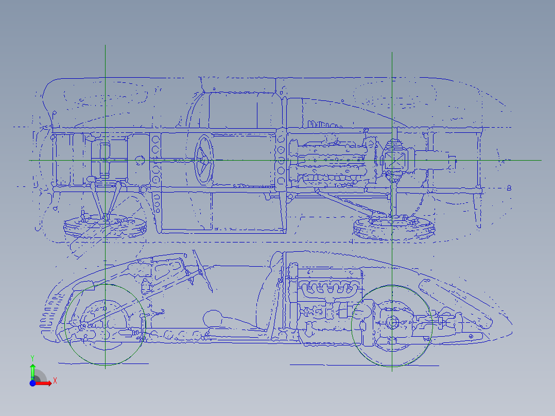
Task: Select the green Y label above the triad
Action: click(32, 357)
